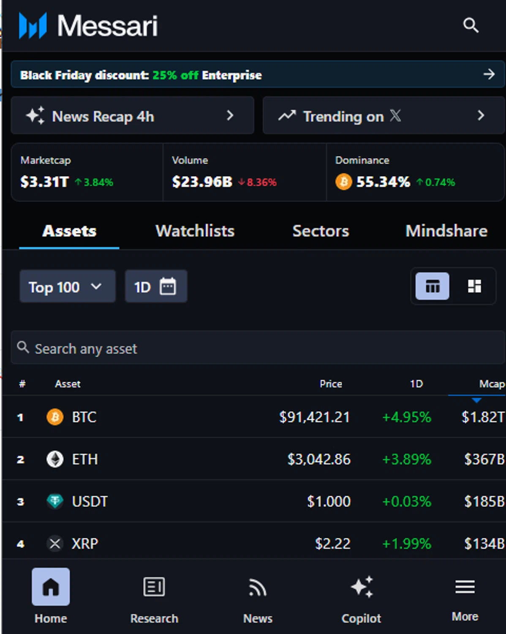Screen dimensions: 506x634
Task: Expand the News Recap 4h chevron
Action: click(x=230, y=115)
